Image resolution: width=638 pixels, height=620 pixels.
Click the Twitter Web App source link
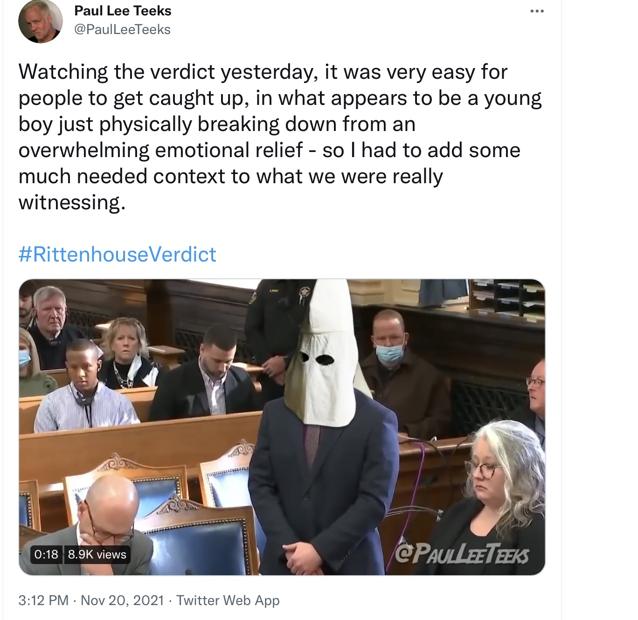click(228, 600)
